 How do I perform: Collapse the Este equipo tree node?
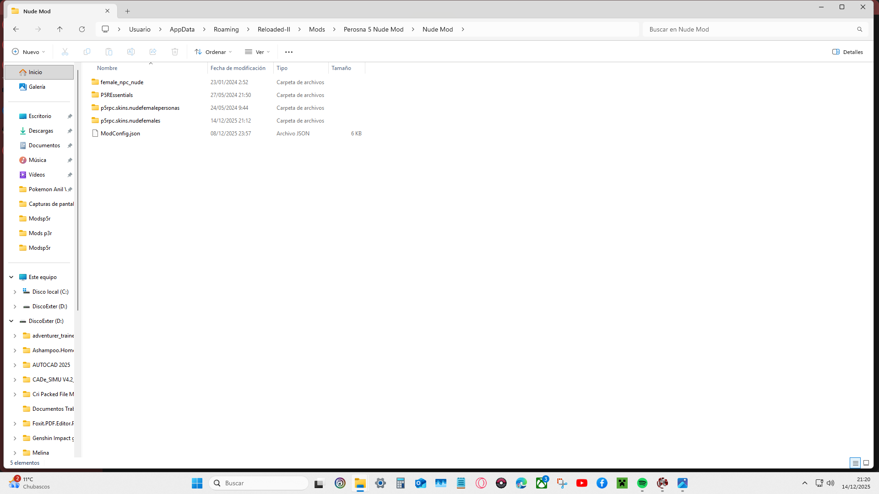11,277
